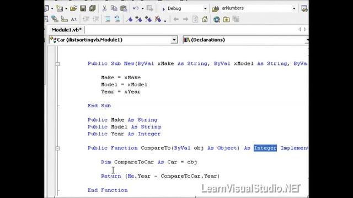Click the Web Navigate Forward arrow
Viewport: 353px width, 198px height.
click(185, 19)
